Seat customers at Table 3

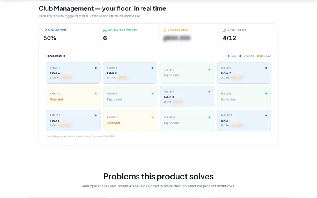(187, 73)
